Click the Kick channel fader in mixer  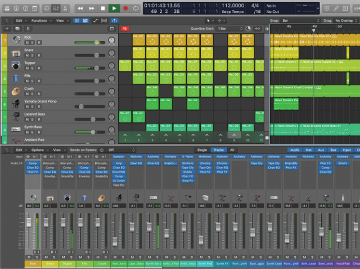(x=29, y=222)
